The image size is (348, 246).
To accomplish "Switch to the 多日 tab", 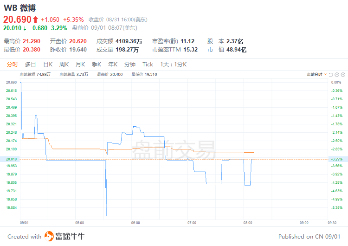I will click(31, 65).
